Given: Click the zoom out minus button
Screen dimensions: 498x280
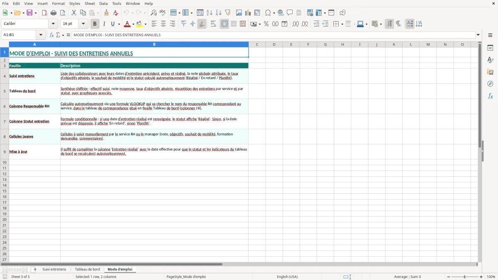Looking at the screenshot, I should 449,277.
